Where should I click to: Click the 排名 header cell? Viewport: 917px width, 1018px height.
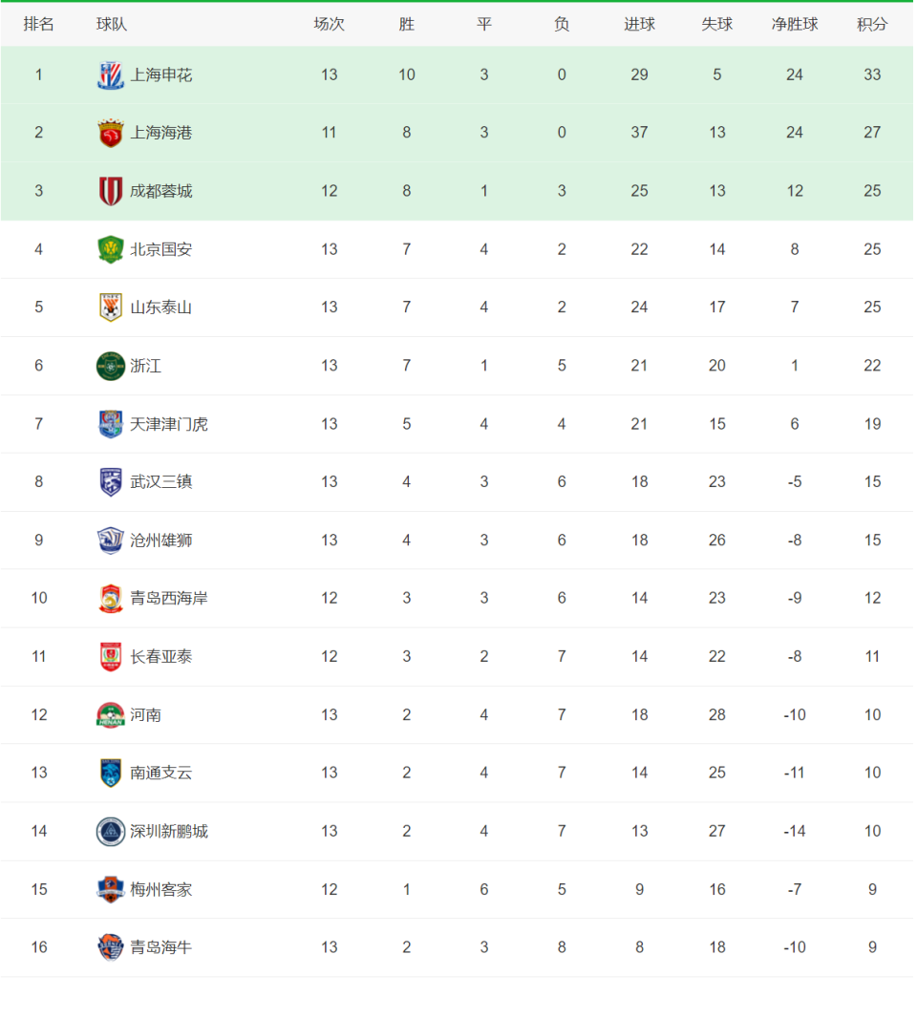pos(38,25)
